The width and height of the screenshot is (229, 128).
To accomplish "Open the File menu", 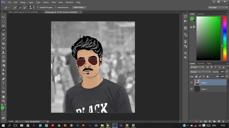I will tap(10, 2).
